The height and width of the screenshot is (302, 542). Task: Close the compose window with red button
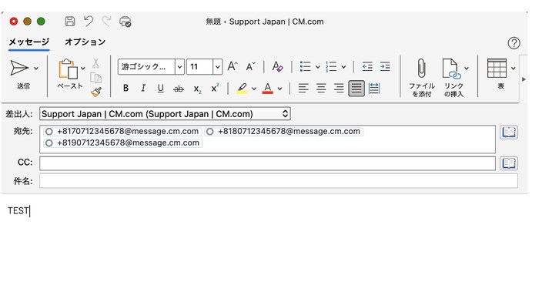(14, 22)
